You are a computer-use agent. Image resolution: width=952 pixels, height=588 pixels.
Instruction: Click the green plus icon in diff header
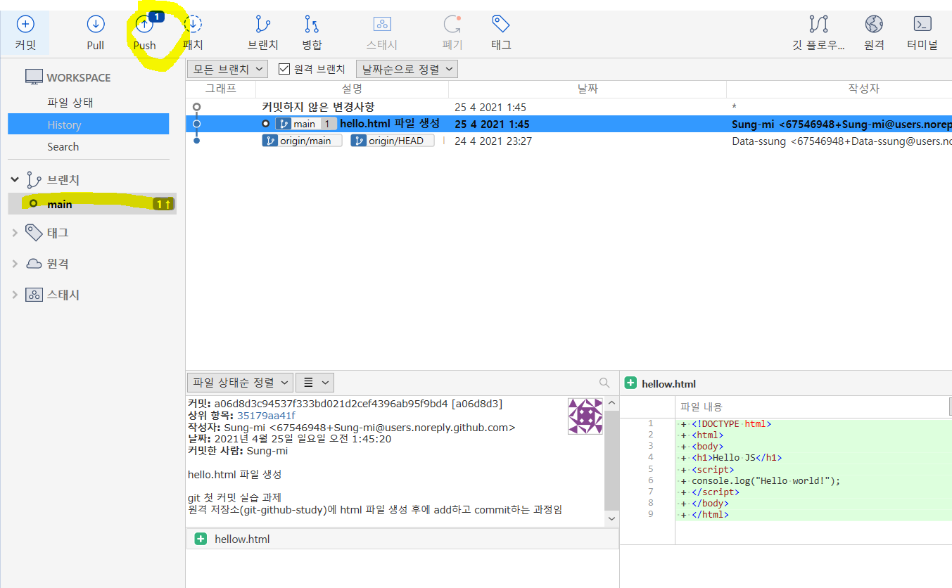point(630,383)
